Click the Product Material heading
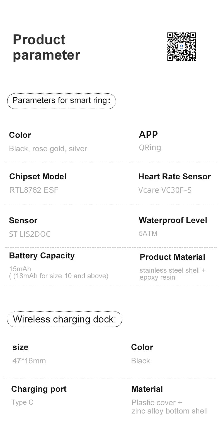 coord(172,257)
